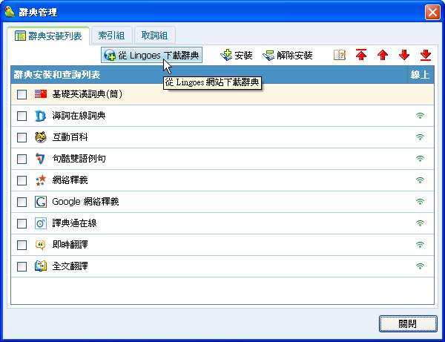Move dictionary to bottom arrow
Image resolution: width=445 pixels, height=342 pixels.
pyautogui.click(x=426, y=55)
